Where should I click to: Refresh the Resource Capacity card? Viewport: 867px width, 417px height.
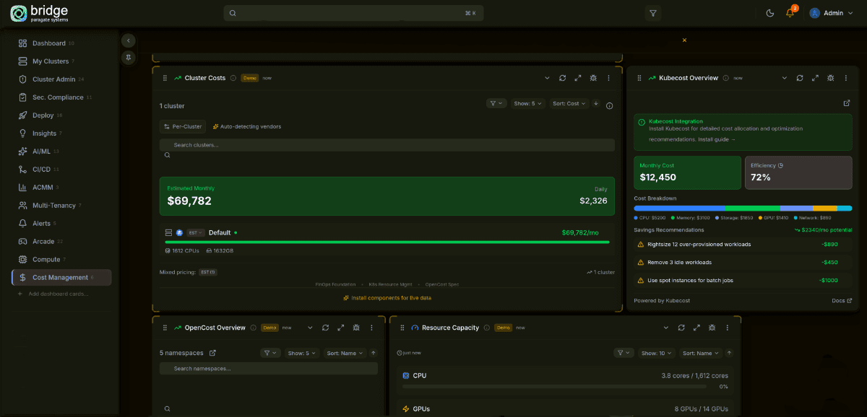[x=681, y=328]
